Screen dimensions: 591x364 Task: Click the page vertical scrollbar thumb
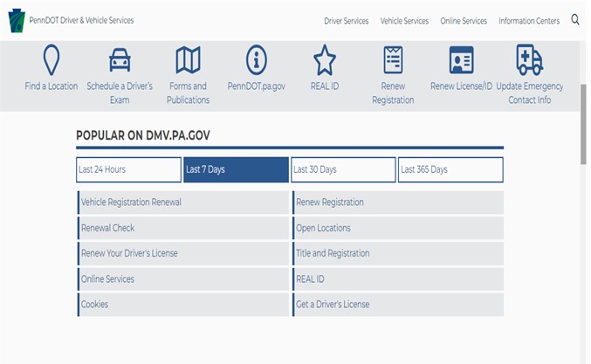[583, 124]
